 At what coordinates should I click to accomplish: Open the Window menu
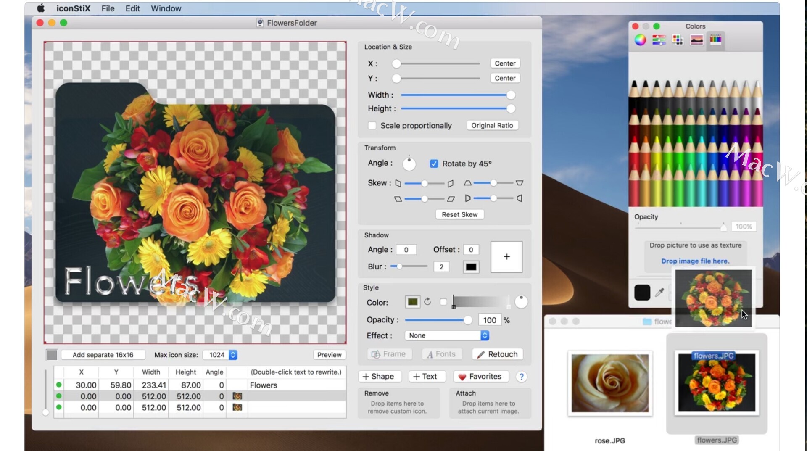[x=166, y=8]
